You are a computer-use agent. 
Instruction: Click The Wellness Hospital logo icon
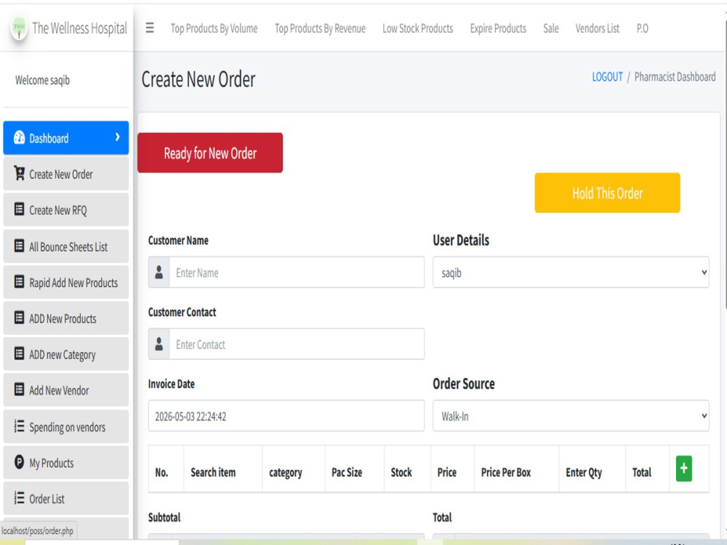(x=19, y=28)
